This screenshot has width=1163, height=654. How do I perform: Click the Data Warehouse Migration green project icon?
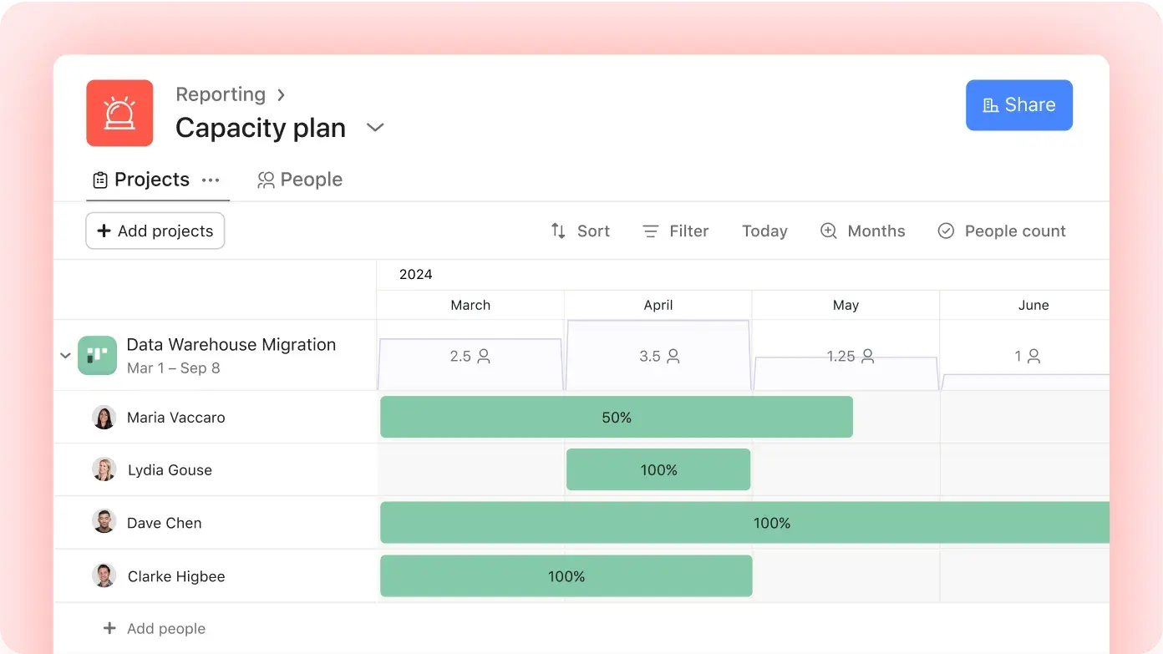pyautogui.click(x=97, y=355)
